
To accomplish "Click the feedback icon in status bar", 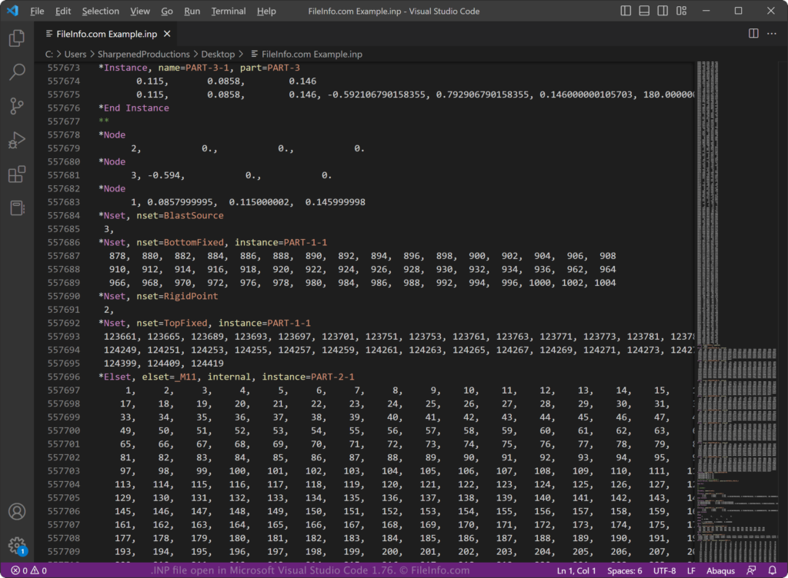I will click(x=751, y=570).
